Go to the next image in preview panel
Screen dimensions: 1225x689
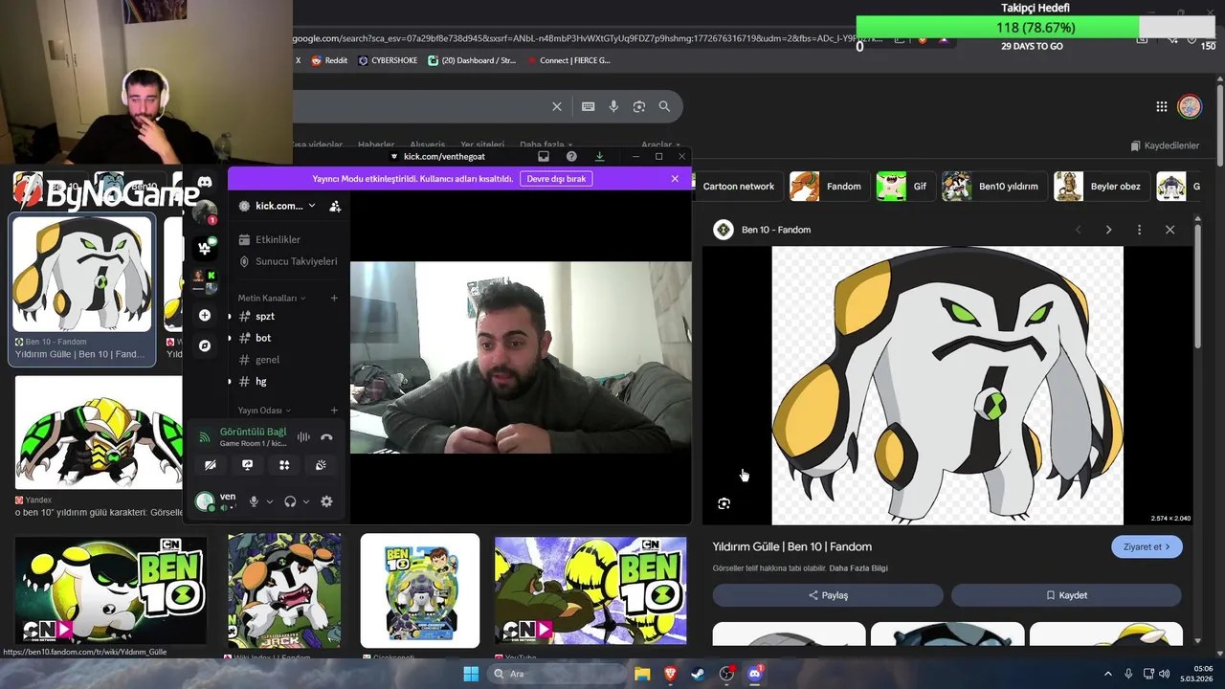1108,230
